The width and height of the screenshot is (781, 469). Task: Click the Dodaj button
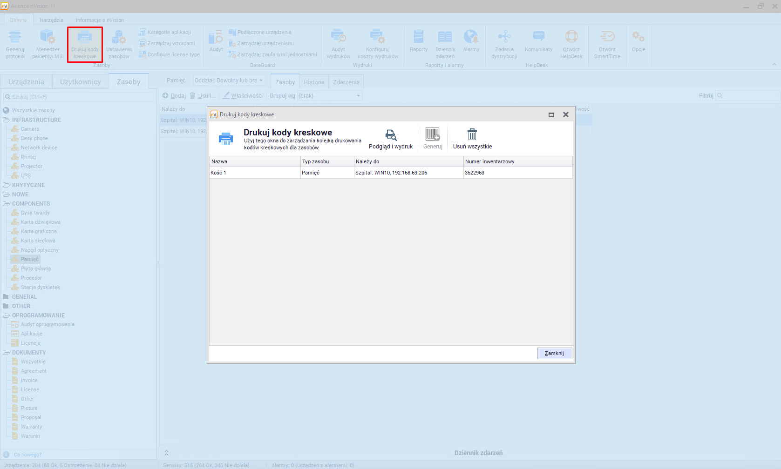coord(174,96)
